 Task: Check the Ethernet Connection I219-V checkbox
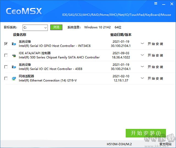tap(6, 78)
